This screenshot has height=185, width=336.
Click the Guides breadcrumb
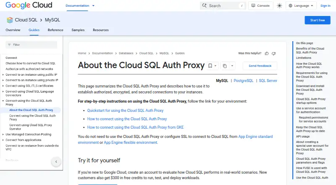(180, 53)
